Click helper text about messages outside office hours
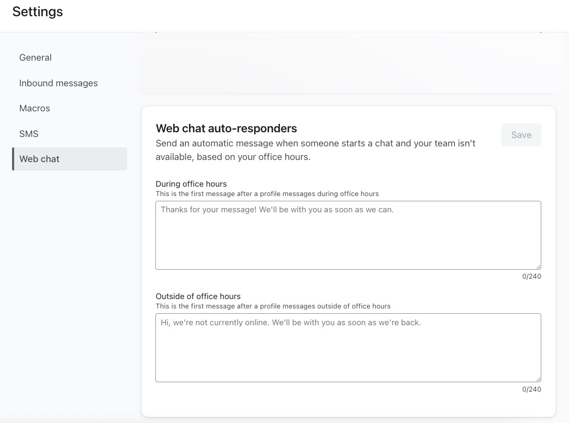The image size is (569, 423). [273, 306]
